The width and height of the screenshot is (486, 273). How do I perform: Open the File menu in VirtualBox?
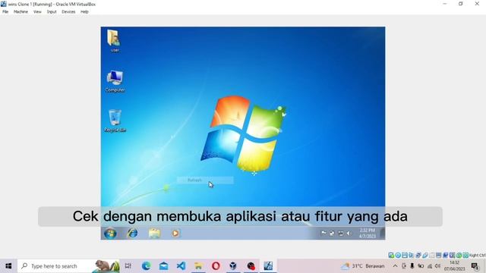coord(5,12)
